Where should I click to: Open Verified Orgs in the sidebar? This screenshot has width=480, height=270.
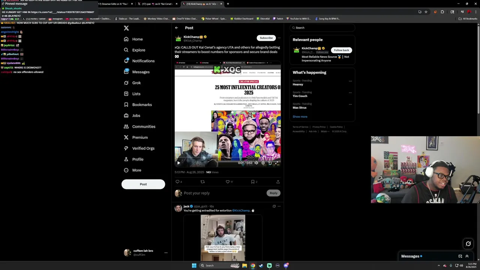139,148
